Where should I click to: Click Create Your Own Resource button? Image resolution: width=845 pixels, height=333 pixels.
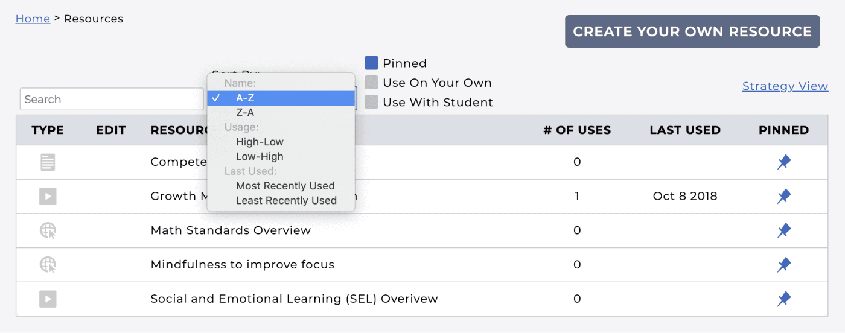coord(692,31)
